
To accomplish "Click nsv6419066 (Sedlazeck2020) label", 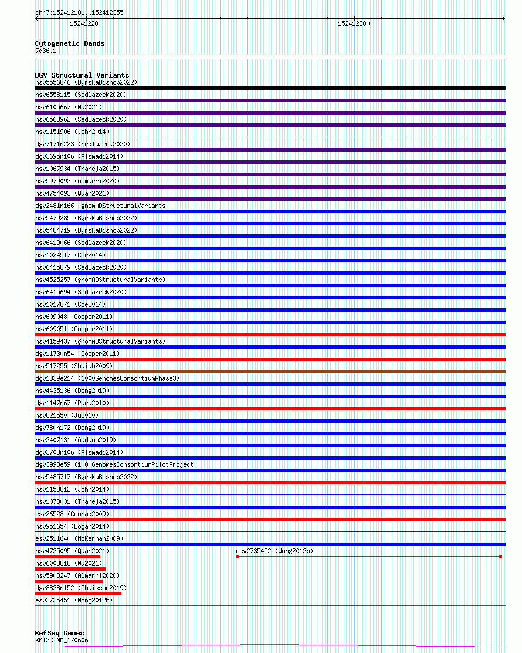I will 81,243.
